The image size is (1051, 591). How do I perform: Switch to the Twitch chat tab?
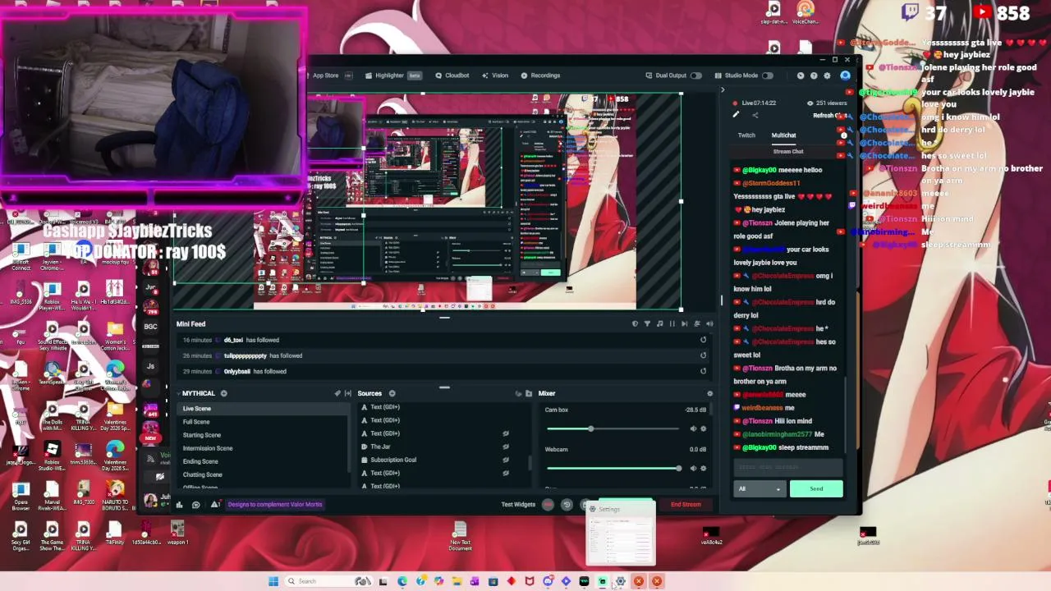746,135
